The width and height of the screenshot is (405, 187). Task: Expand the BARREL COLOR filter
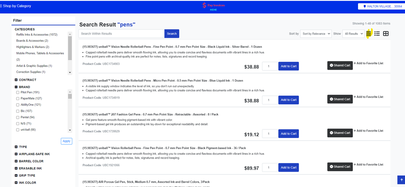[x=16, y=161]
